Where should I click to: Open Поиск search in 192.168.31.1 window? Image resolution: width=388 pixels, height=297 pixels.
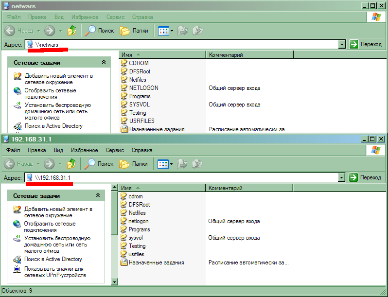(x=99, y=164)
